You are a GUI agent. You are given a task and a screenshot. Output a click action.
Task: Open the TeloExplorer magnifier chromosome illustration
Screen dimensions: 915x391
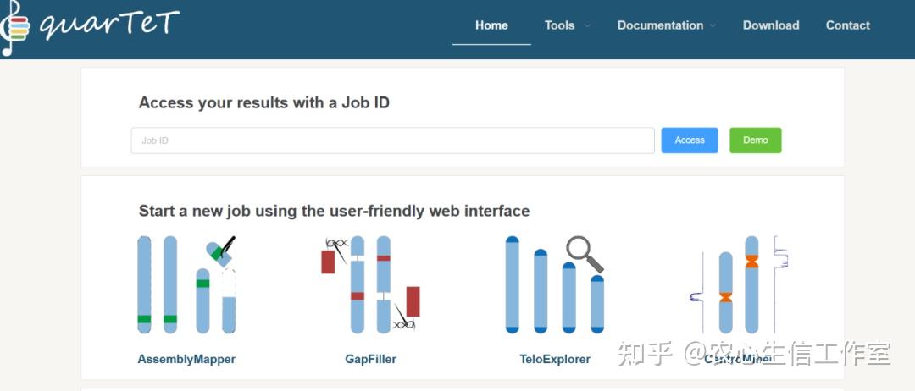tap(554, 284)
